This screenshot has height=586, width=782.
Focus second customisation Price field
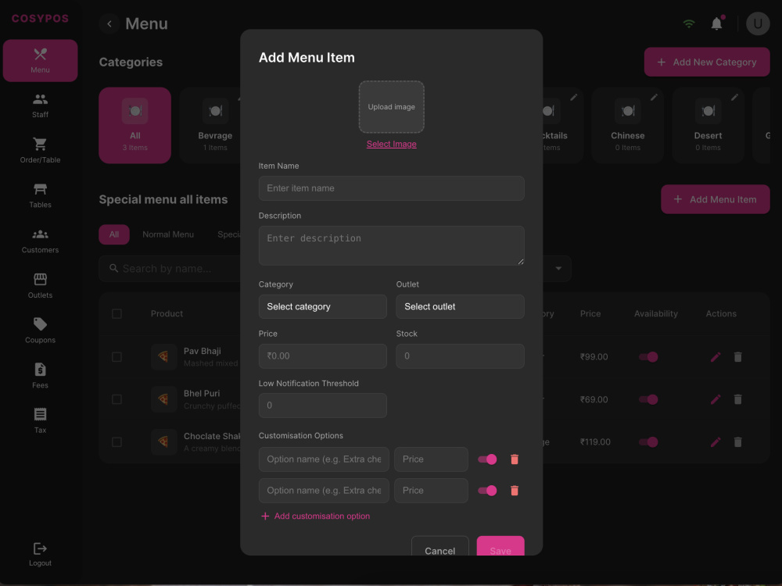[x=431, y=491]
